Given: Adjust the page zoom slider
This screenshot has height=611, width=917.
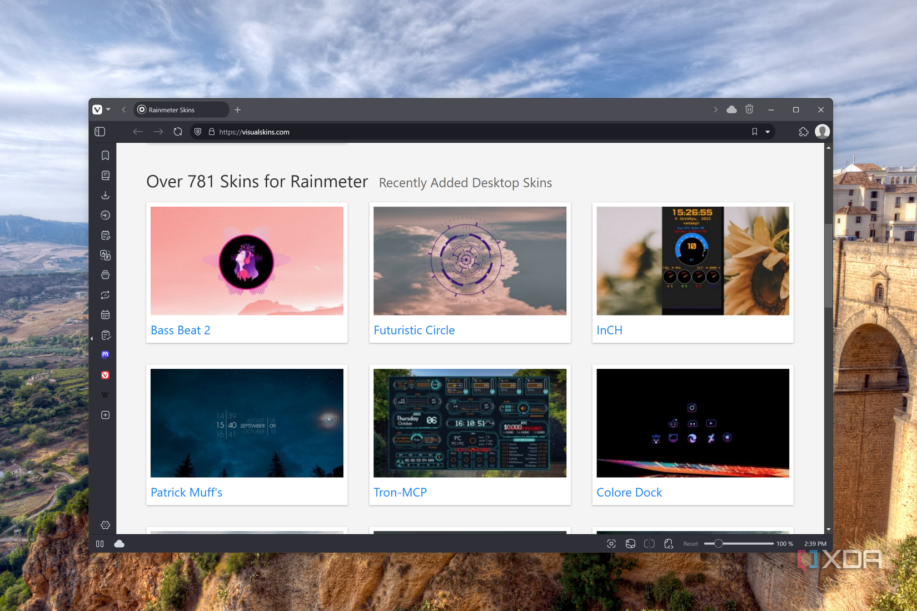Looking at the screenshot, I should tap(719, 544).
